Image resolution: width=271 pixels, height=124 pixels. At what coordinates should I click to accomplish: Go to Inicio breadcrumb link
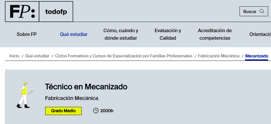coord(14,56)
